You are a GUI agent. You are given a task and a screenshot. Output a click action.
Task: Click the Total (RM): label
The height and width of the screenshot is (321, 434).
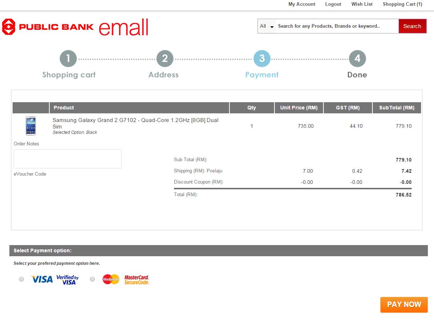[186, 194]
